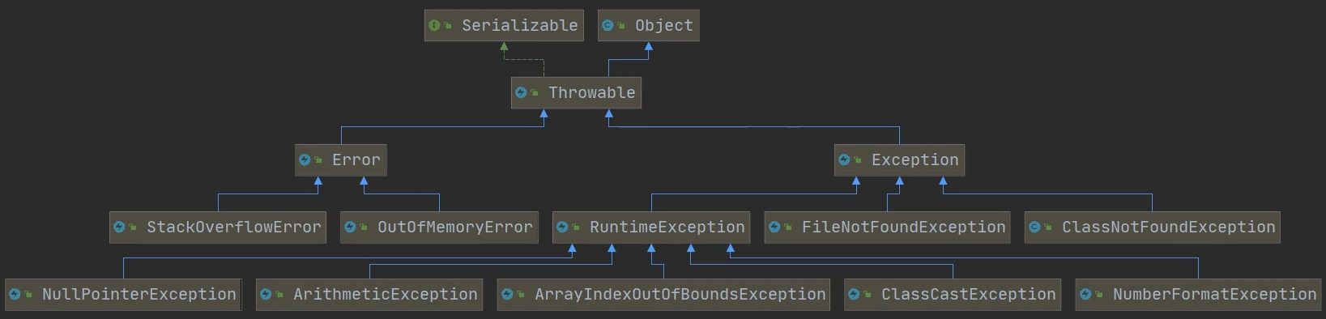Select the ArithmeticException node

click(369, 295)
